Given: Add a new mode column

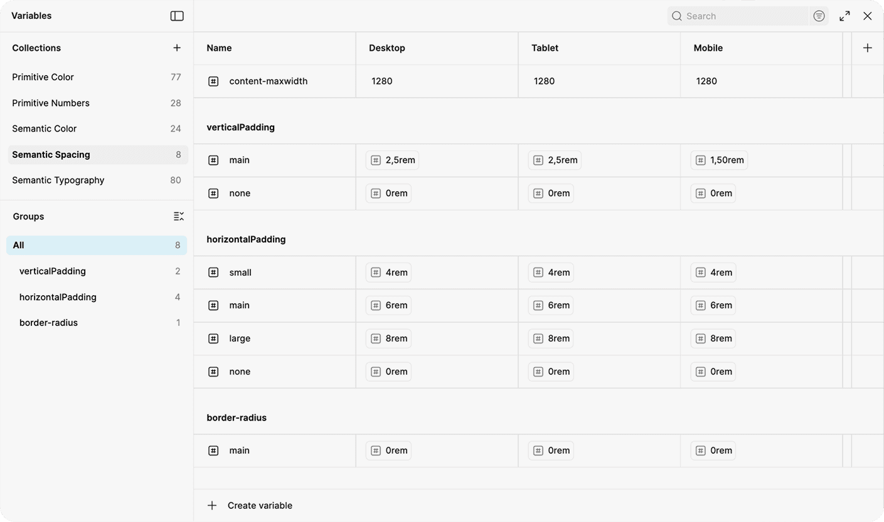Looking at the screenshot, I should [867, 48].
